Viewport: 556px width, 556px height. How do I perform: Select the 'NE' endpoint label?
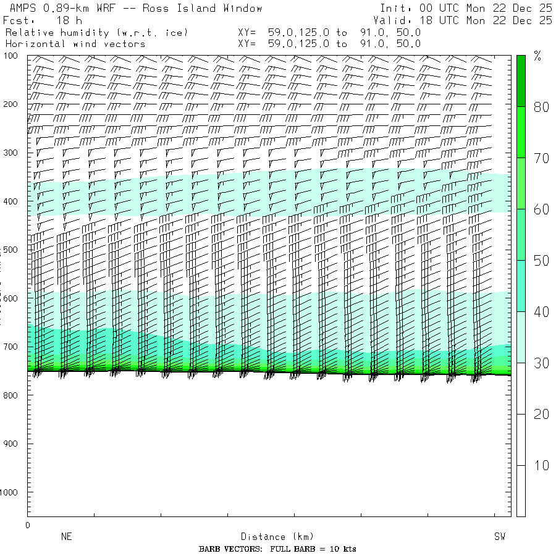pyautogui.click(x=67, y=537)
